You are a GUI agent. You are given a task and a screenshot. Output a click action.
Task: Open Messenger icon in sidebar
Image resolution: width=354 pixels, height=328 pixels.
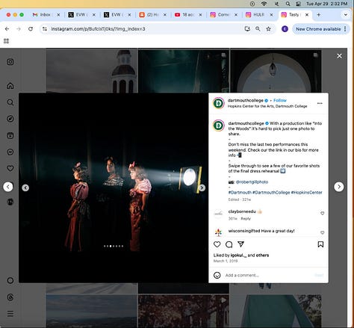pyautogui.click(x=10, y=152)
